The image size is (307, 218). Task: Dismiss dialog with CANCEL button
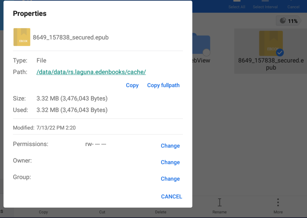point(172,196)
